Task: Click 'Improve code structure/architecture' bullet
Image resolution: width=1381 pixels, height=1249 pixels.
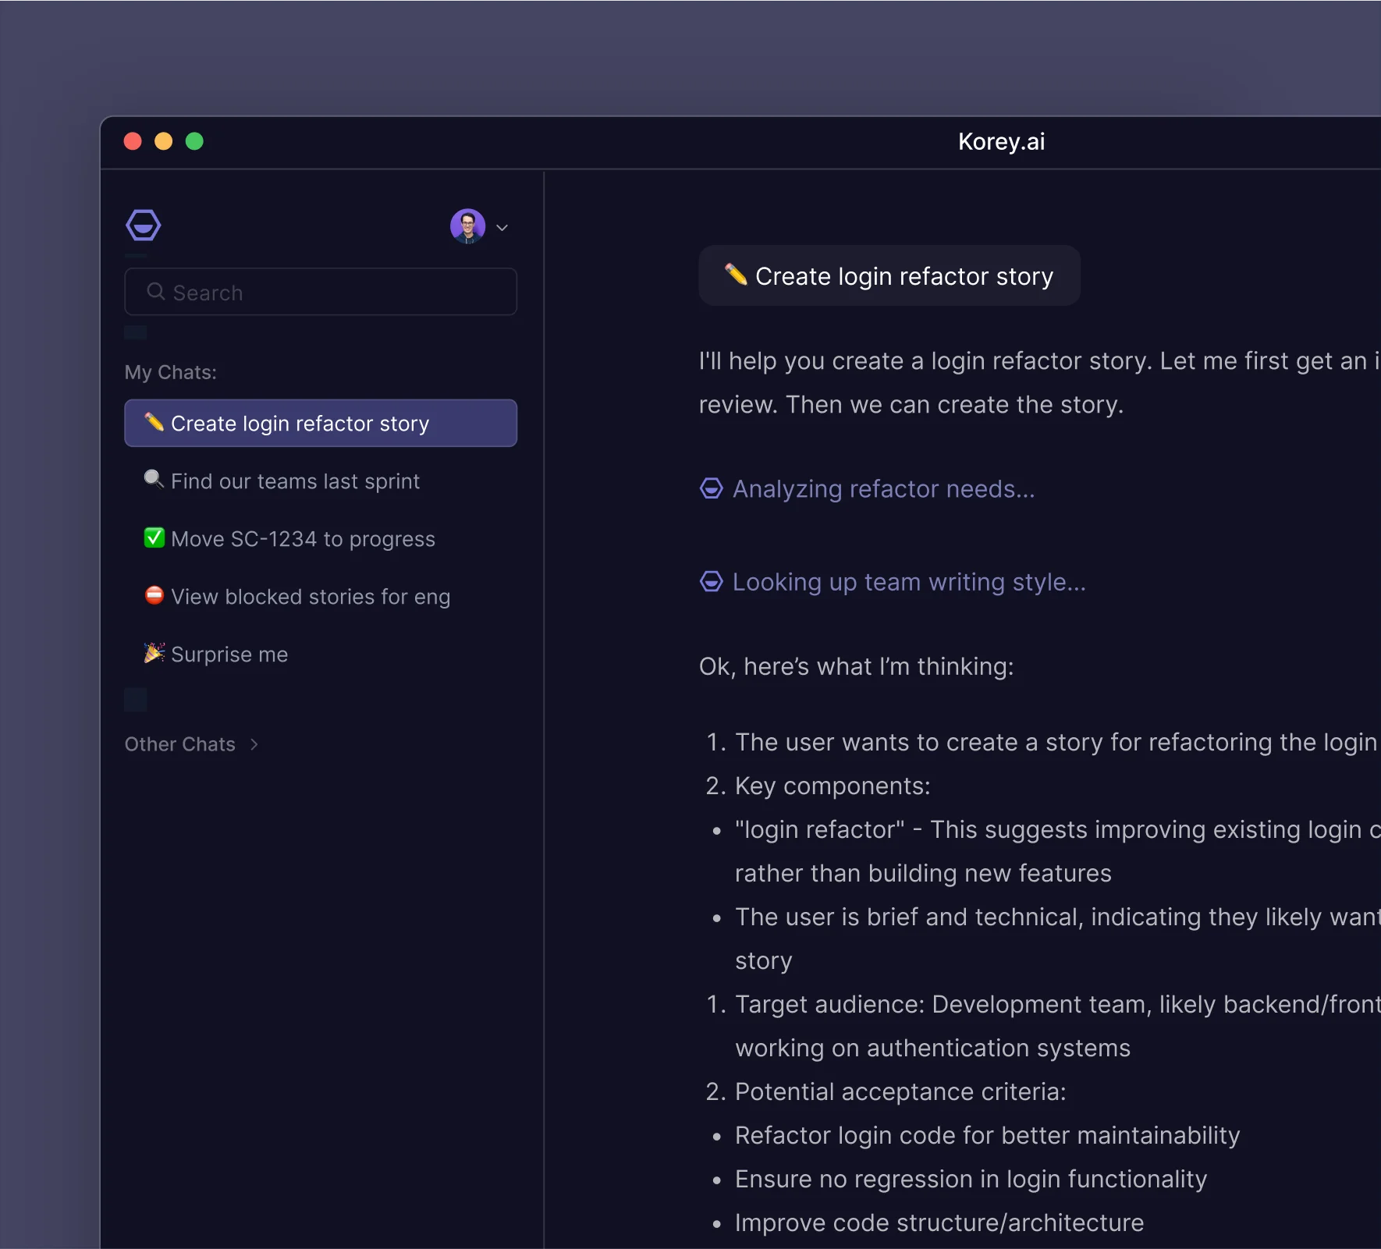Action: pos(939,1222)
